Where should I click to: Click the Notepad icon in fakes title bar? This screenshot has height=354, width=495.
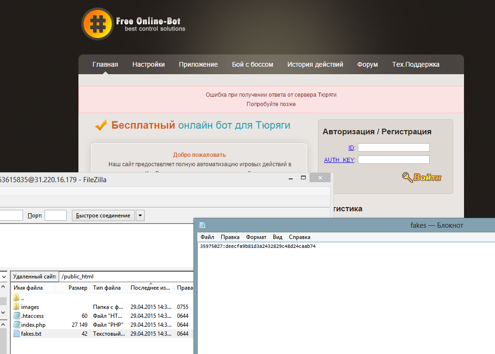(202, 225)
